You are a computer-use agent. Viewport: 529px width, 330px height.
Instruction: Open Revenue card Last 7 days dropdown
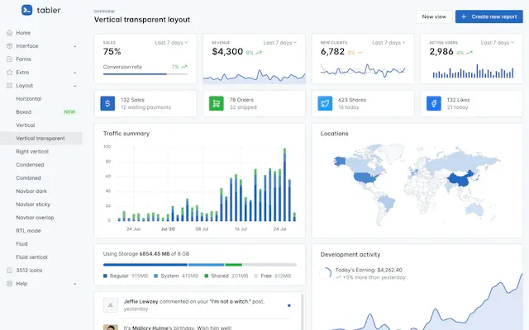[280, 42]
